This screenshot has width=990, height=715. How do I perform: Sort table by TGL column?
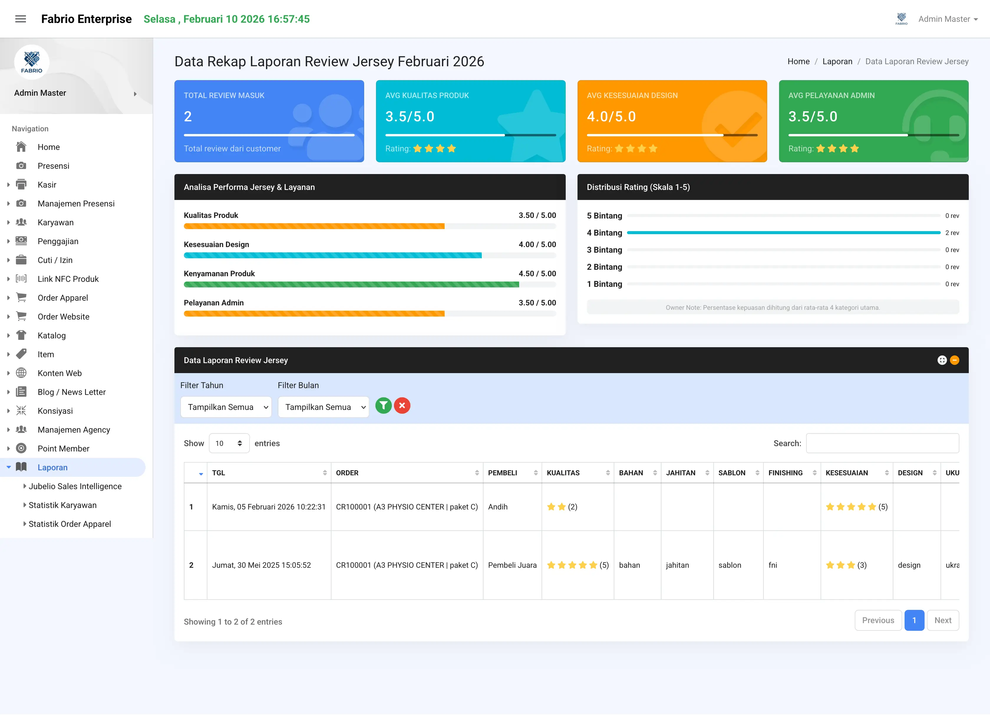point(269,473)
